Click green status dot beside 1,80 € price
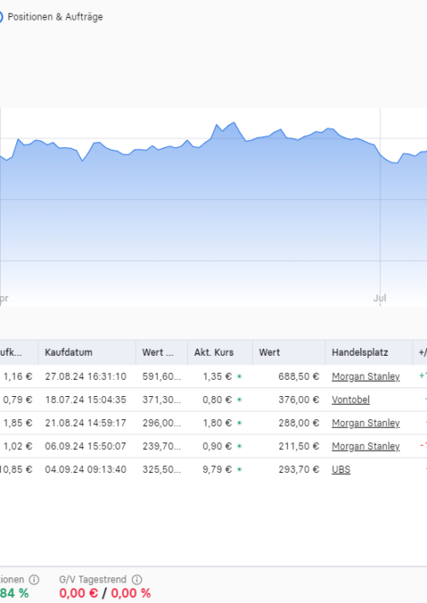 239,423
